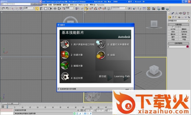
Task: Select the Bind to Space Warp tool
Action: pyautogui.click(x=21, y=9)
